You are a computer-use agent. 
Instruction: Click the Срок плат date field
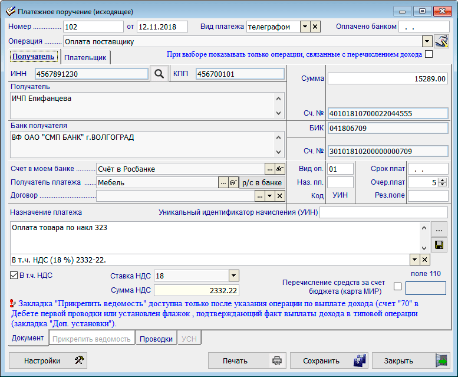click(428, 169)
